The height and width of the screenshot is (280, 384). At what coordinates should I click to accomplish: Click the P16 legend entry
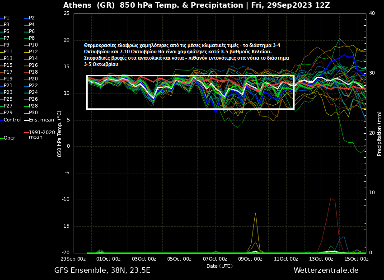coord(33,65)
